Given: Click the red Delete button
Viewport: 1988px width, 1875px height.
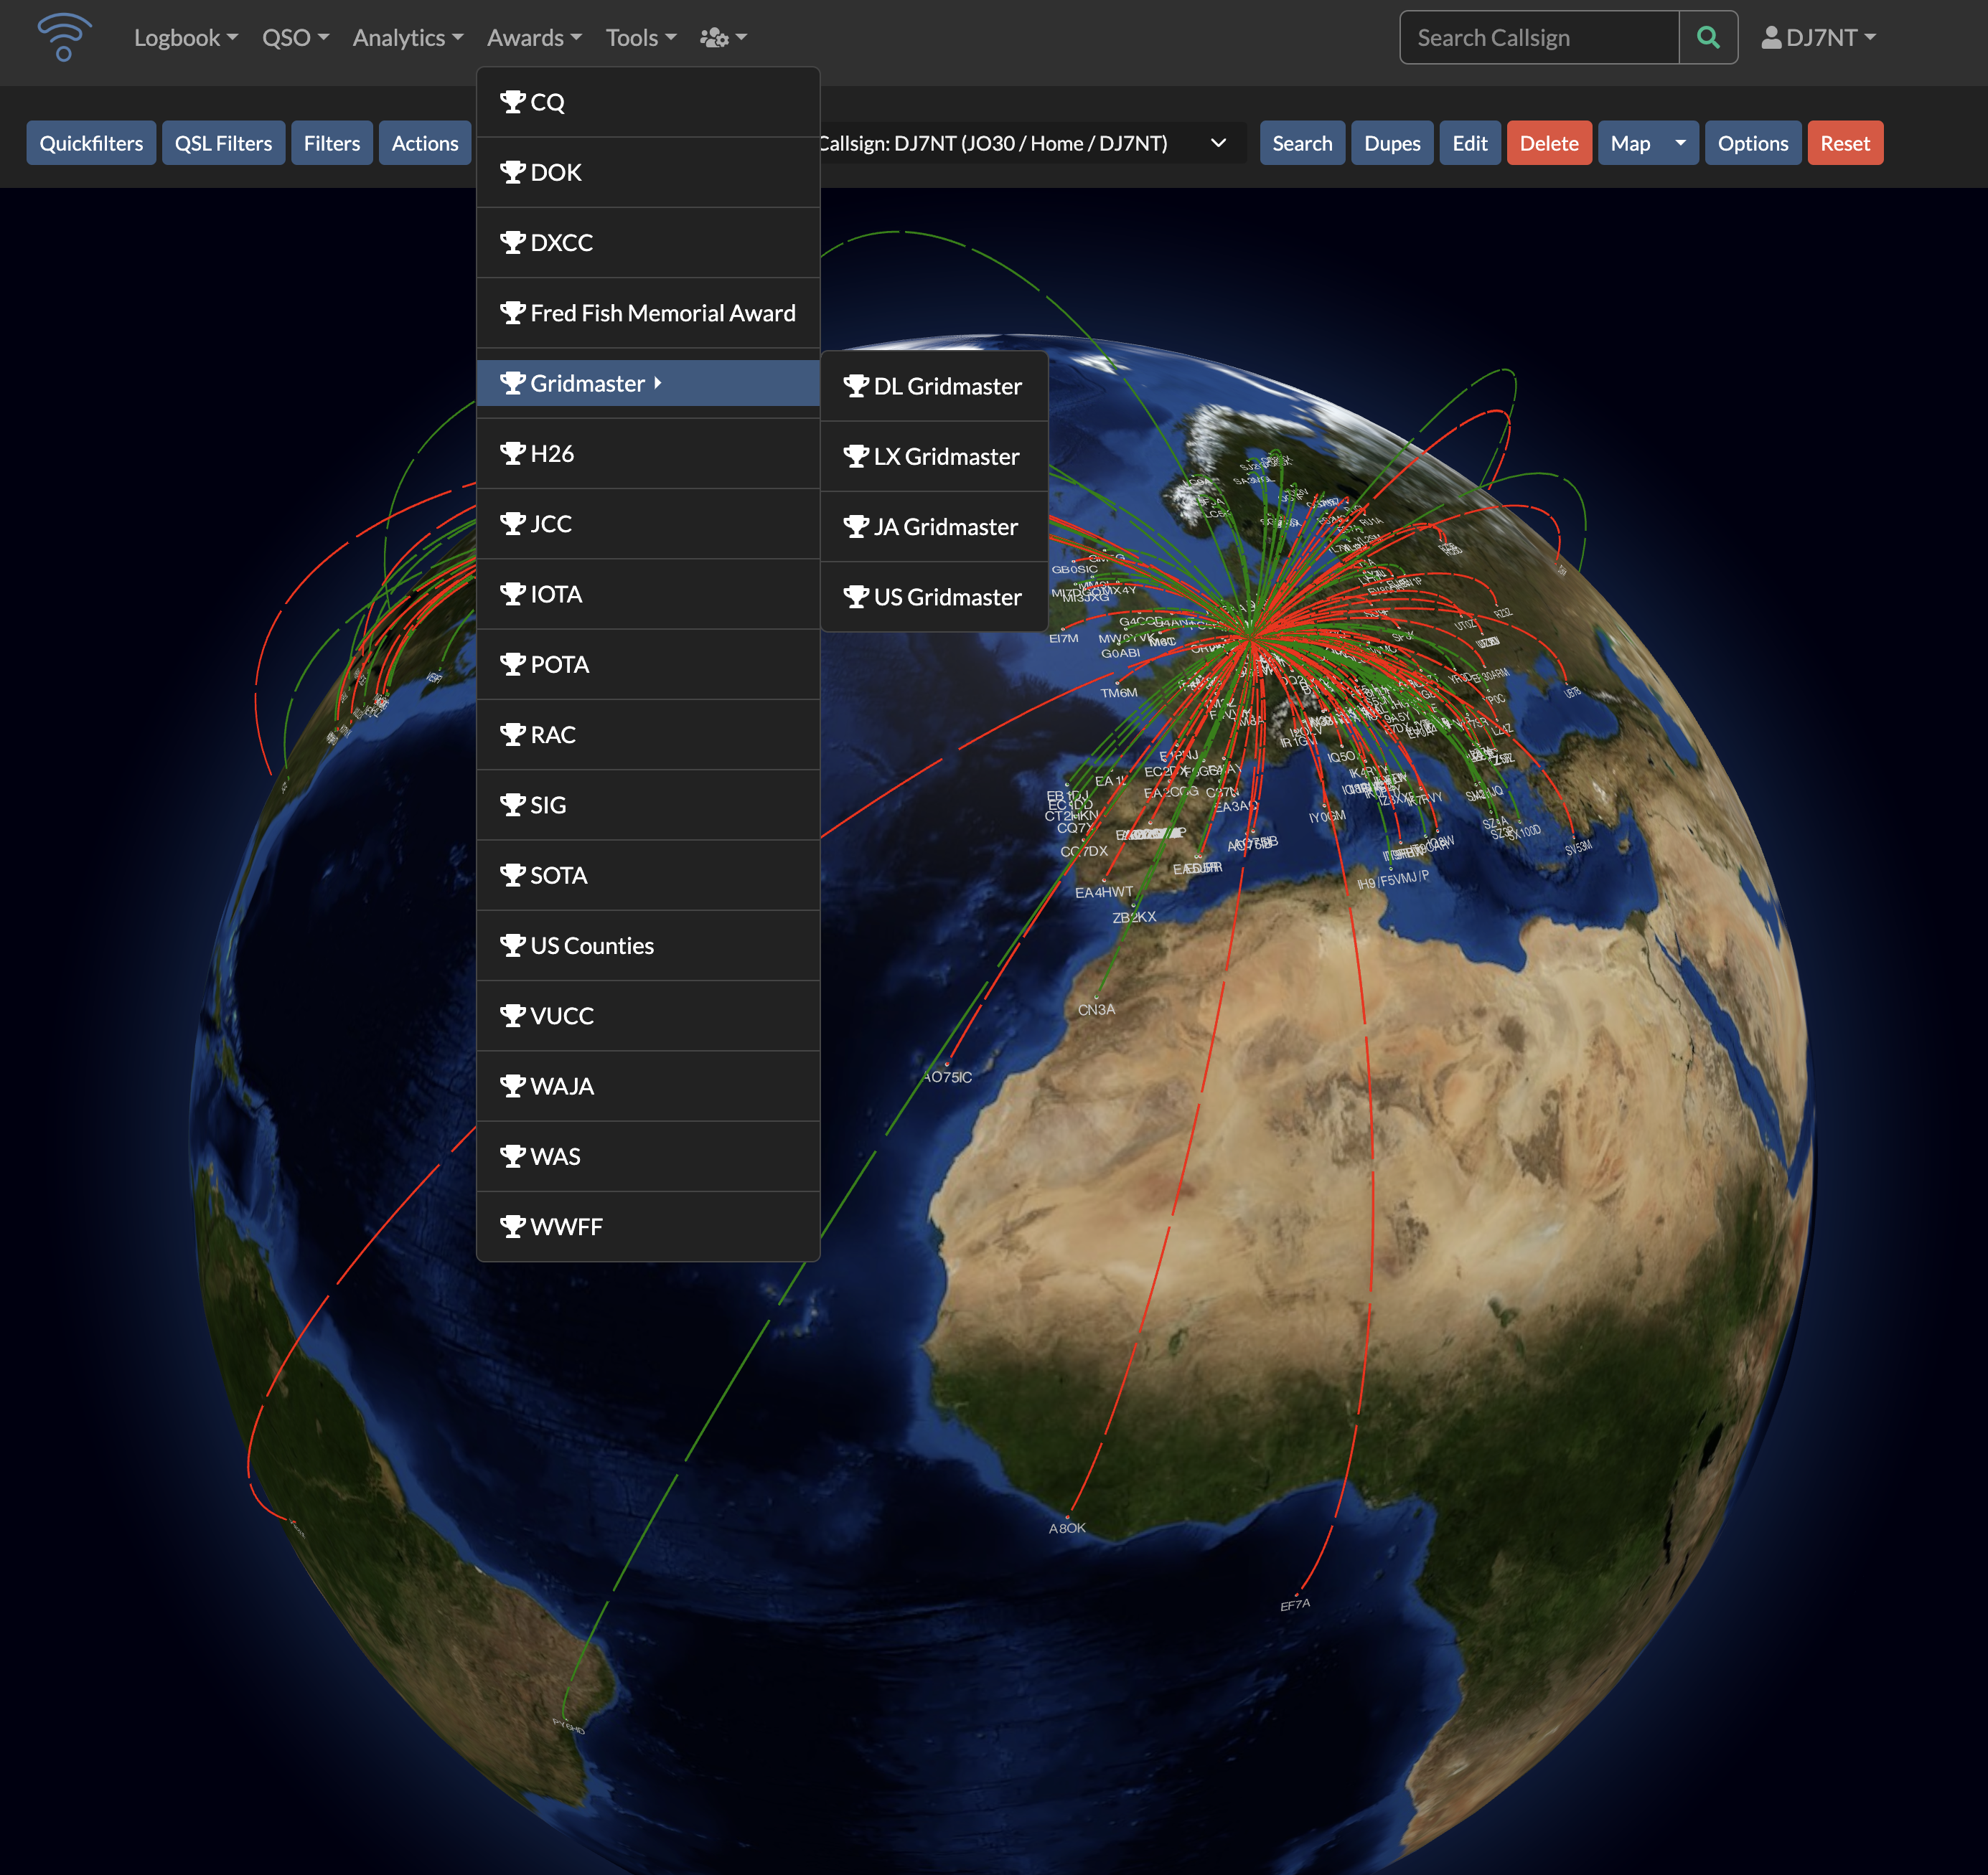Looking at the screenshot, I should (x=1549, y=143).
